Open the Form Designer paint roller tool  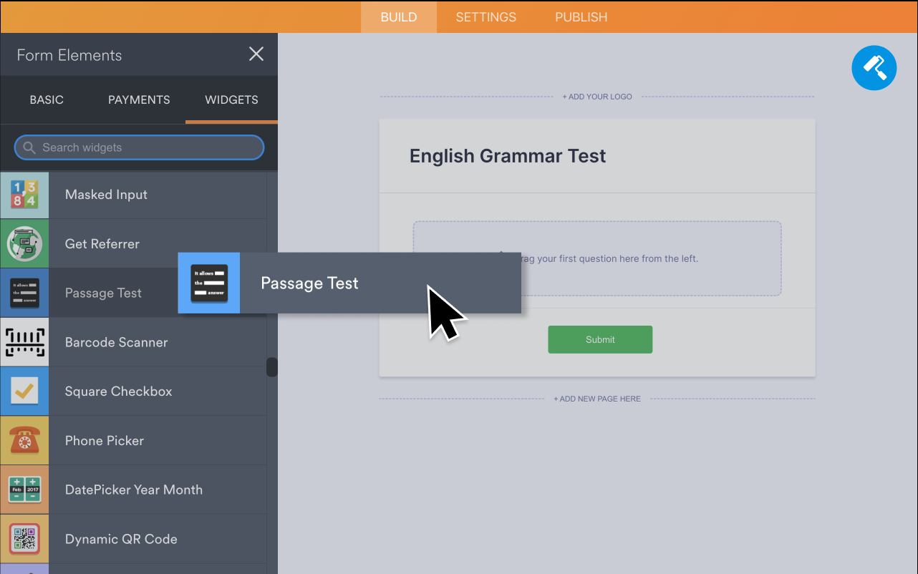874,67
